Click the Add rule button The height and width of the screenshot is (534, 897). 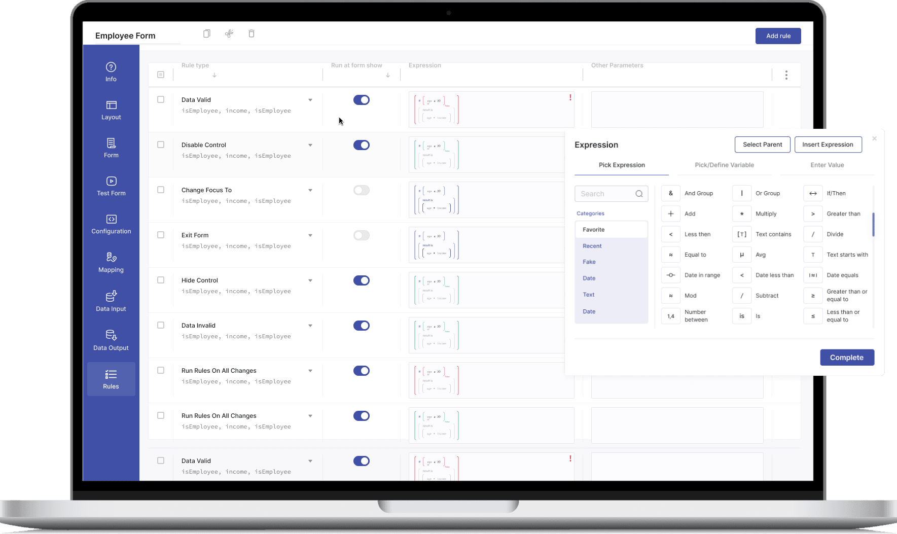[778, 36]
